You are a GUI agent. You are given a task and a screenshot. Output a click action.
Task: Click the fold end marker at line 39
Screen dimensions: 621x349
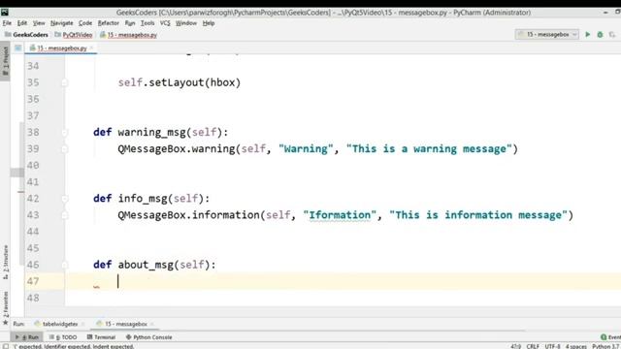(x=64, y=148)
